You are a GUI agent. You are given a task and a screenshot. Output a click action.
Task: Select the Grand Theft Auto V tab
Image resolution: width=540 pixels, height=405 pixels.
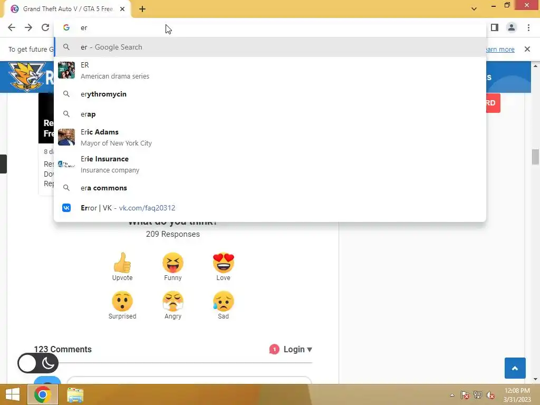click(67, 9)
